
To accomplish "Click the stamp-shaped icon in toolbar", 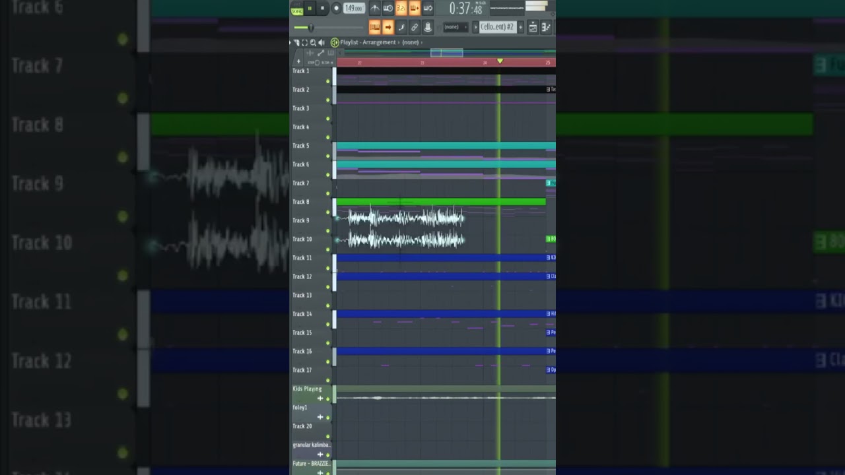I will [428, 27].
